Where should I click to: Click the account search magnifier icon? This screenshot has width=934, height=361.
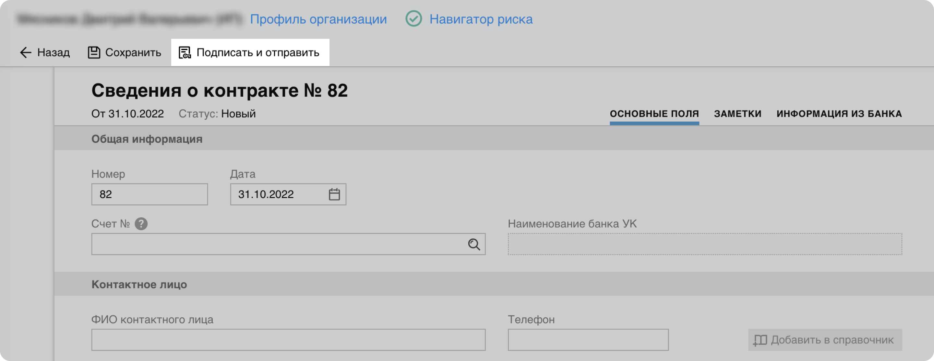click(x=473, y=244)
